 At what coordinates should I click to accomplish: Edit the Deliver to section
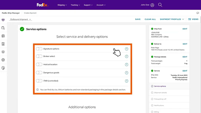click(185, 44)
